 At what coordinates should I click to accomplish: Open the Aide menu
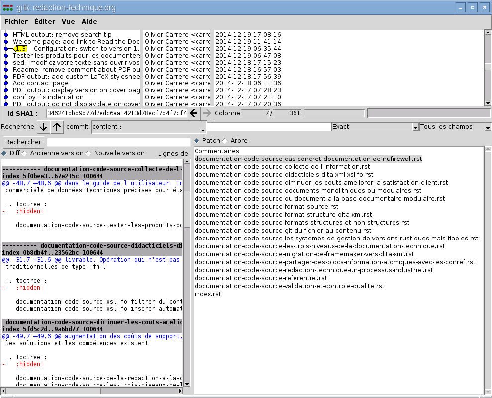(x=89, y=22)
